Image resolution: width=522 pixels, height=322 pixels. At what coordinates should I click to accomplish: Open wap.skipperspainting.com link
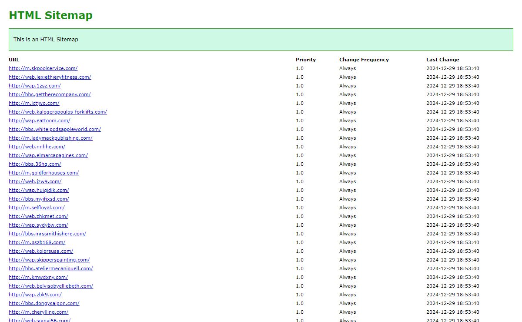(x=49, y=260)
